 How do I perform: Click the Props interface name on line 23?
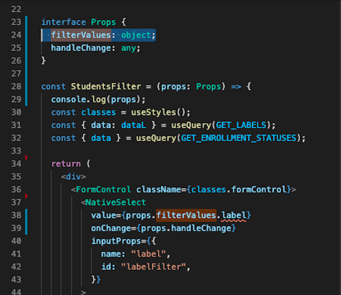click(103, 22)
